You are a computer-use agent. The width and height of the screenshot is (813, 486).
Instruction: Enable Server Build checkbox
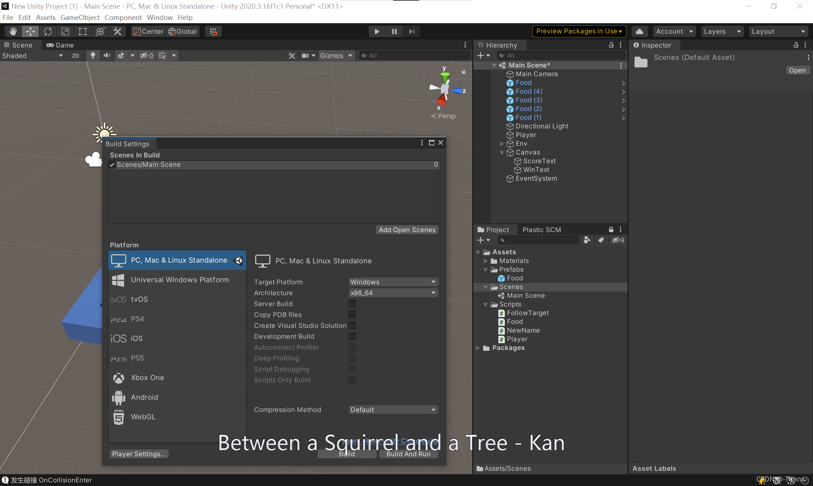[352, 304]
